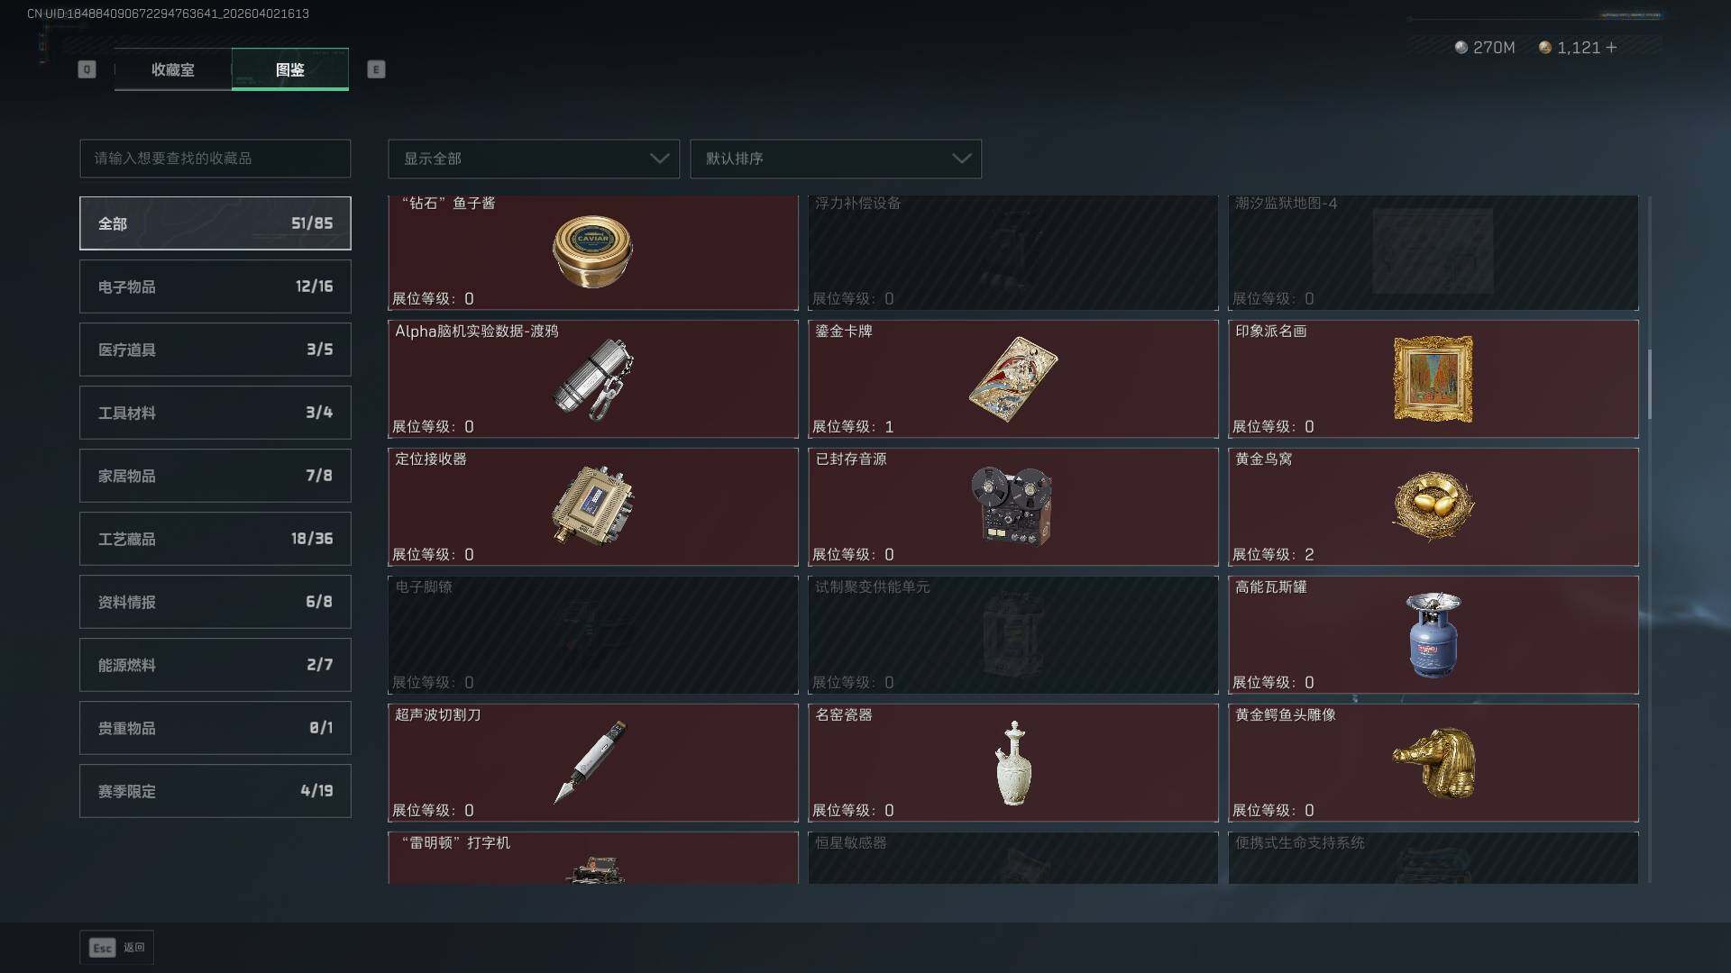Switch to the 收藏室 tab
The height and width of the screenshot is (973, 1731).
(172, 69)
